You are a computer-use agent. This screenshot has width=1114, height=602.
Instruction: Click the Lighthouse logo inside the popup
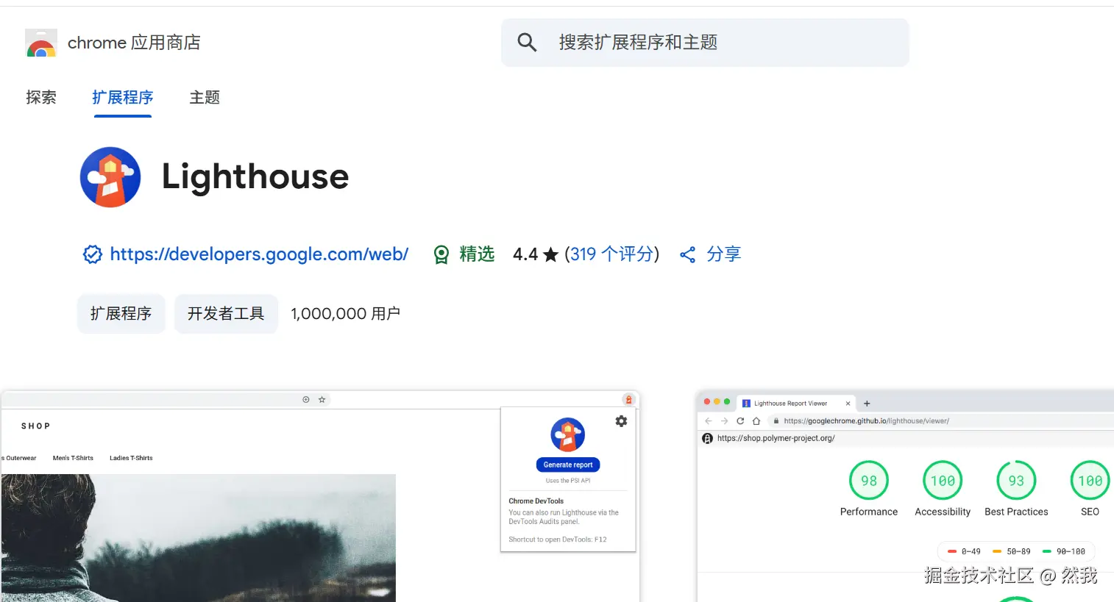click(x=568, y=434)
